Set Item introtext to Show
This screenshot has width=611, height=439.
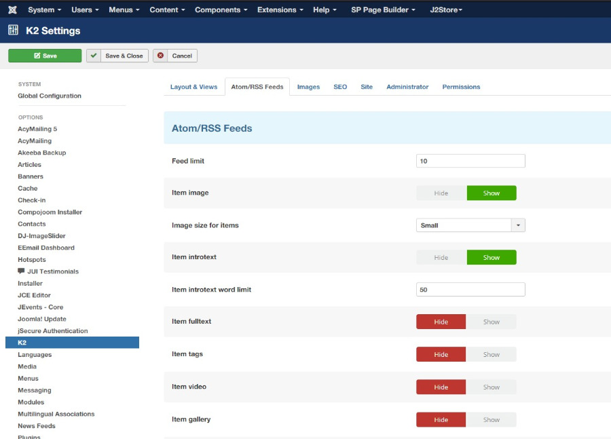492,257
